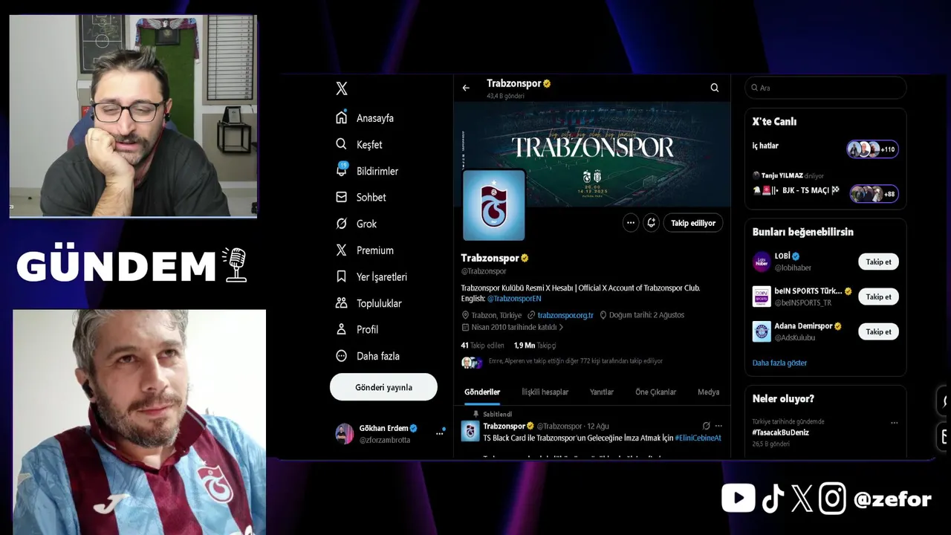Select Yanıtlar tab
The height and width of the screenshot is (535, 951).
[x=602, y=392]
